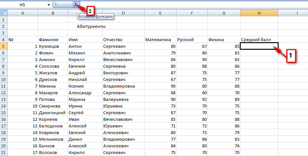Click patronymic cell 'Алексеевич' in Бычков row
This screenshot has height=156, width=308.
[123, 146]
